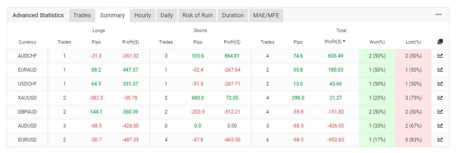Open the chart icon for EURUSD row
Image resolution: width=466 pixels, height=153 pixels.
coord(440,139)
